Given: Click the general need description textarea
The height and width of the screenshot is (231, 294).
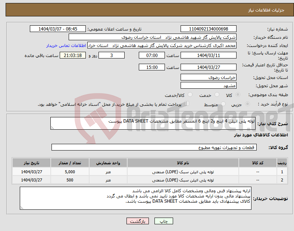Looking at the screenshot, I should (x=153, y=123).
